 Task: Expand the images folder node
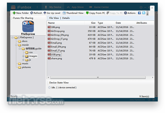(x=23, y=56)
